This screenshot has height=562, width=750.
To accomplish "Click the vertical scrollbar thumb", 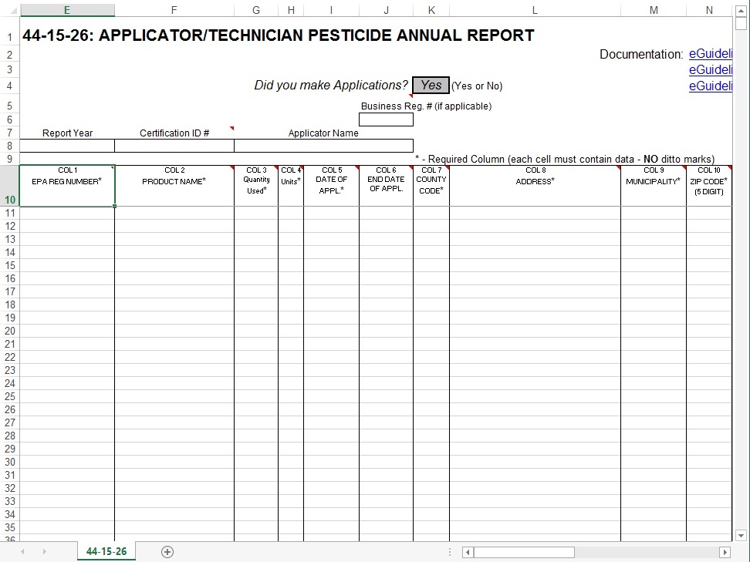I will 741,23.
